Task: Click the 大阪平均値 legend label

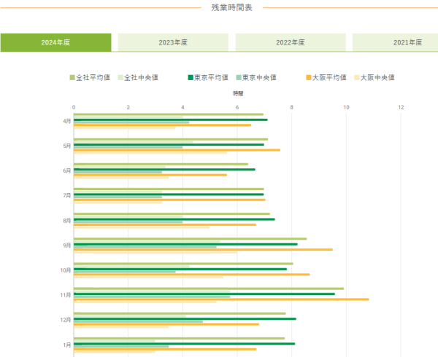Action: click(x=329, y=77)
